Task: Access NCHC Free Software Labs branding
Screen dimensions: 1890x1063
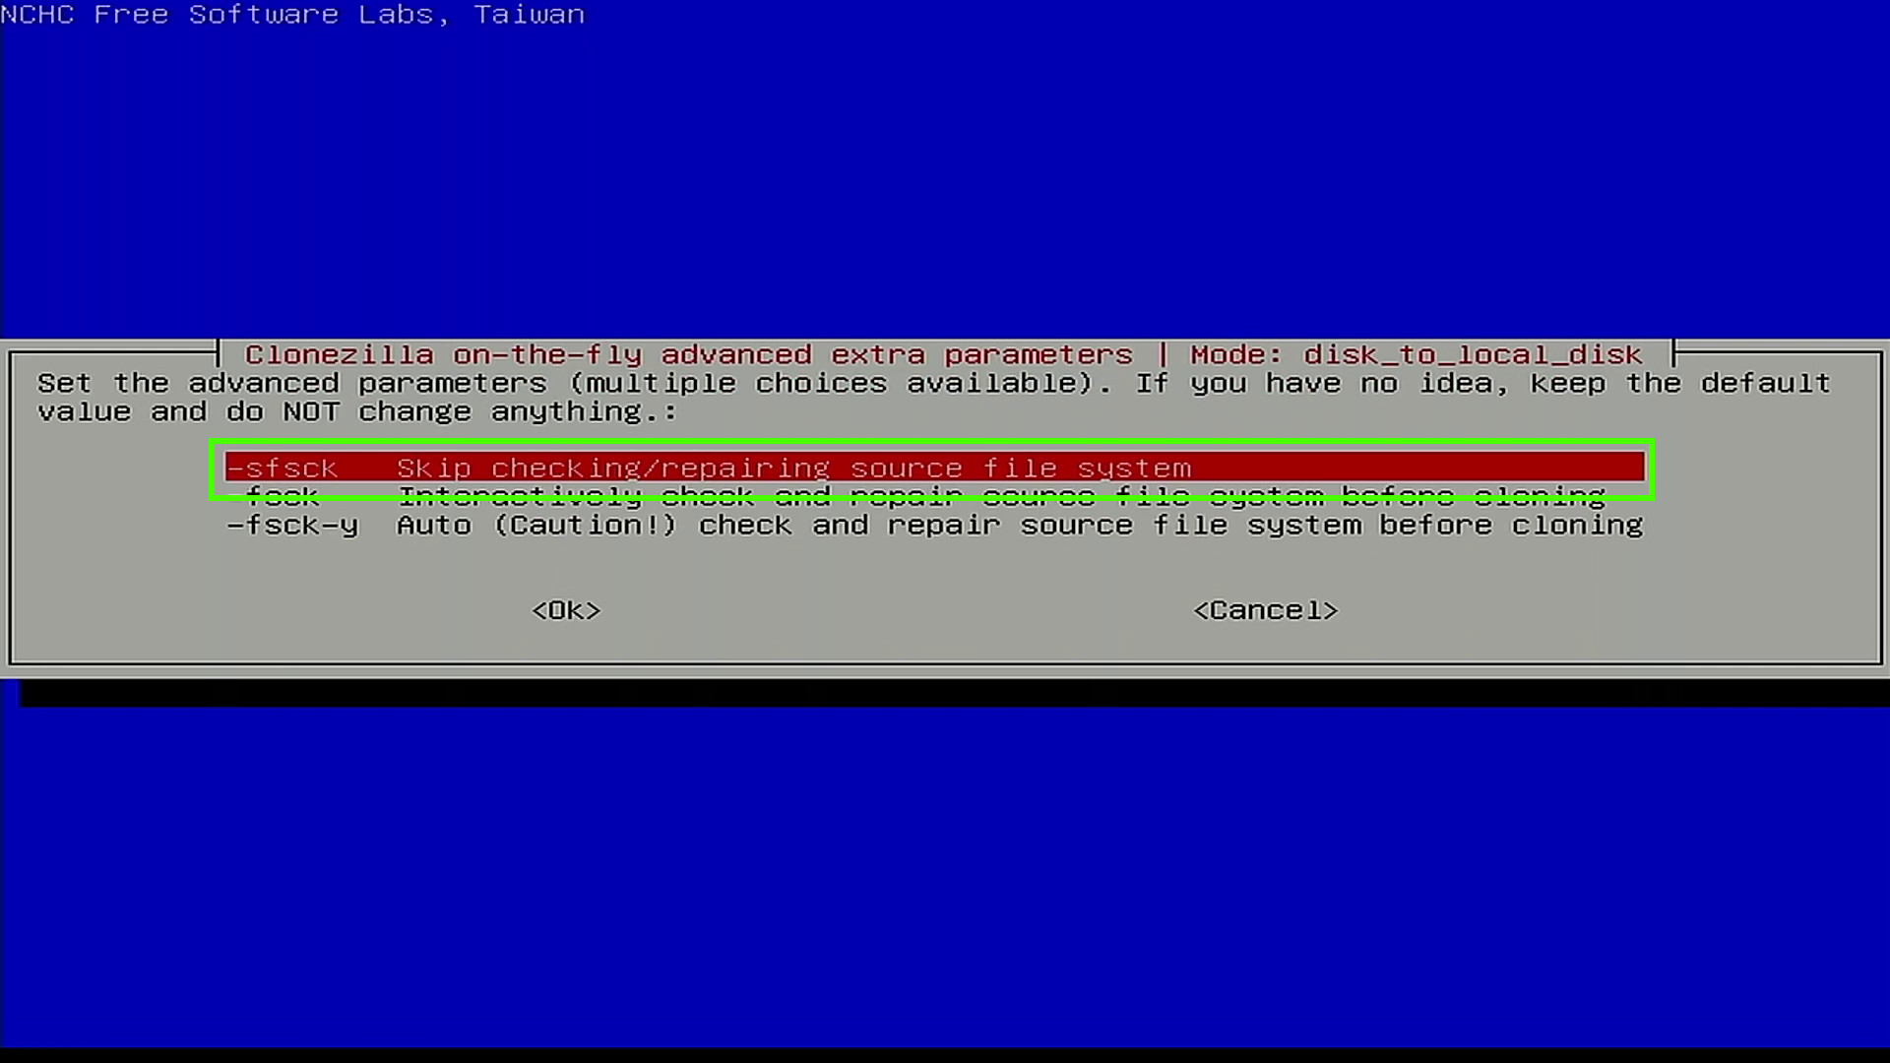Action: pos(290,15)
